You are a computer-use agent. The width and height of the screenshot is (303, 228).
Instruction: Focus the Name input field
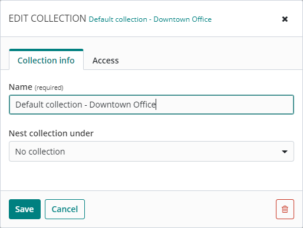[x=151, y=105]
